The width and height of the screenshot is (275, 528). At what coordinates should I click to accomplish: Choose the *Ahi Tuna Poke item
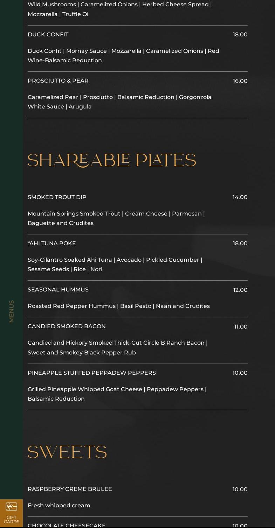(52, 244)
